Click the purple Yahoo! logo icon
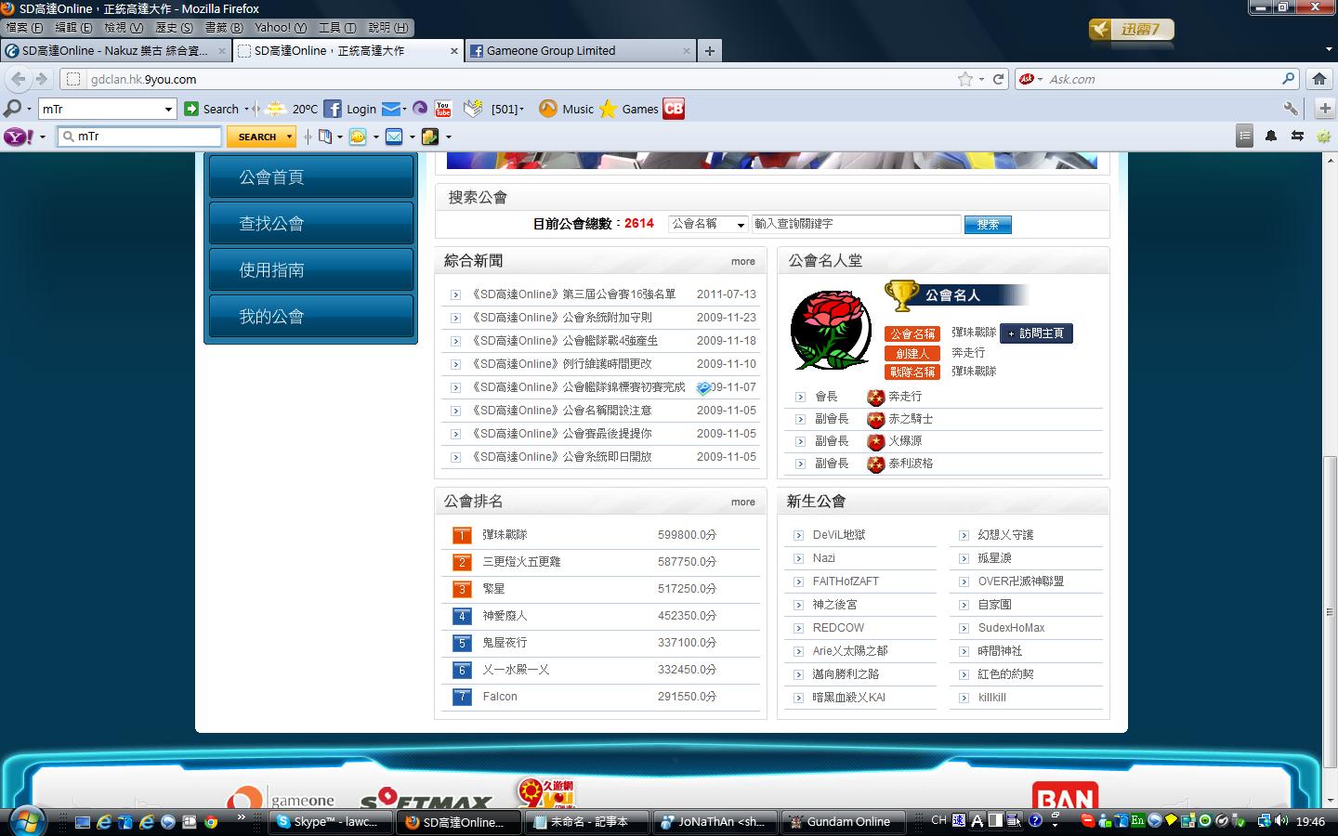Viewport: 1338px width, 836px height. [18, 137]
